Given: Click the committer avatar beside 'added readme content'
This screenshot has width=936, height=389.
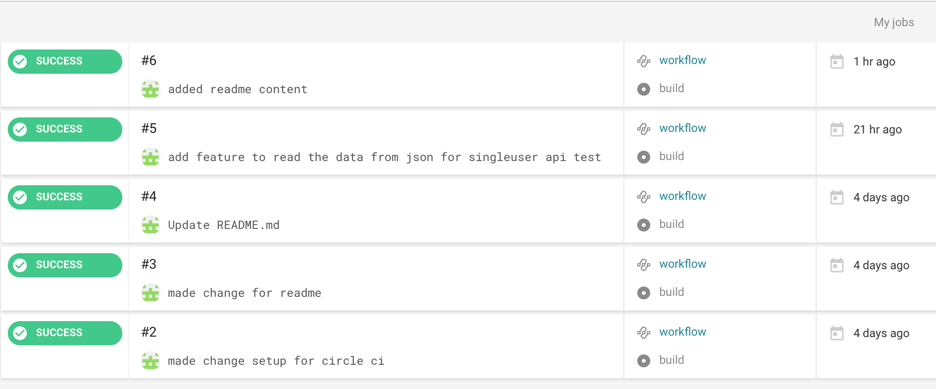Looking at the screenshot, I should point(150,89).
